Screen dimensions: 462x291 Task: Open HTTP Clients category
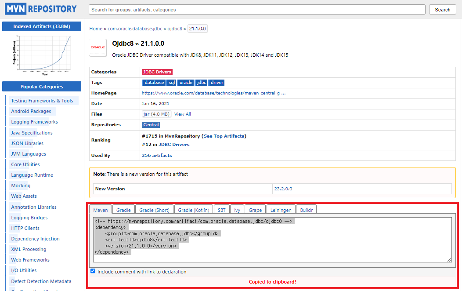tap(25, 228)
